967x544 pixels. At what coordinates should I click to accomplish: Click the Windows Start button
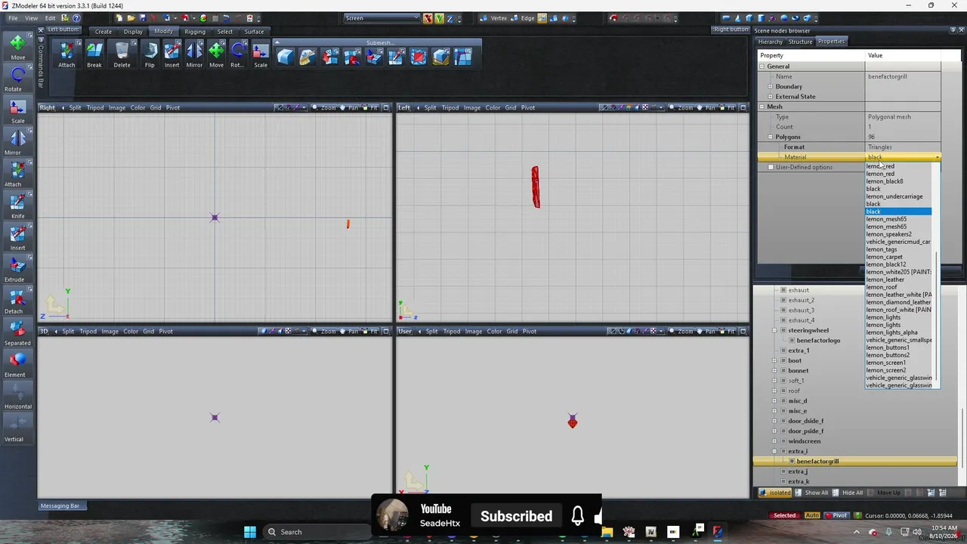click(250, 532)
